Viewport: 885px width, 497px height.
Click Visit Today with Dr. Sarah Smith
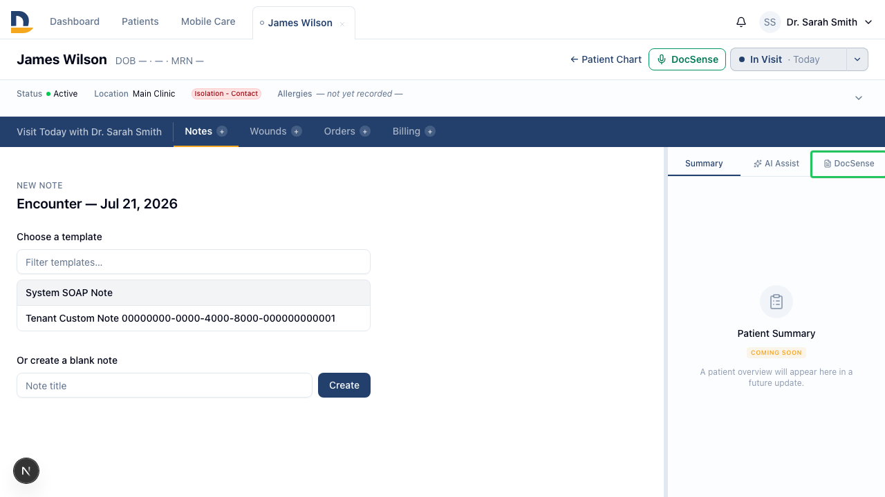[89, 131]
